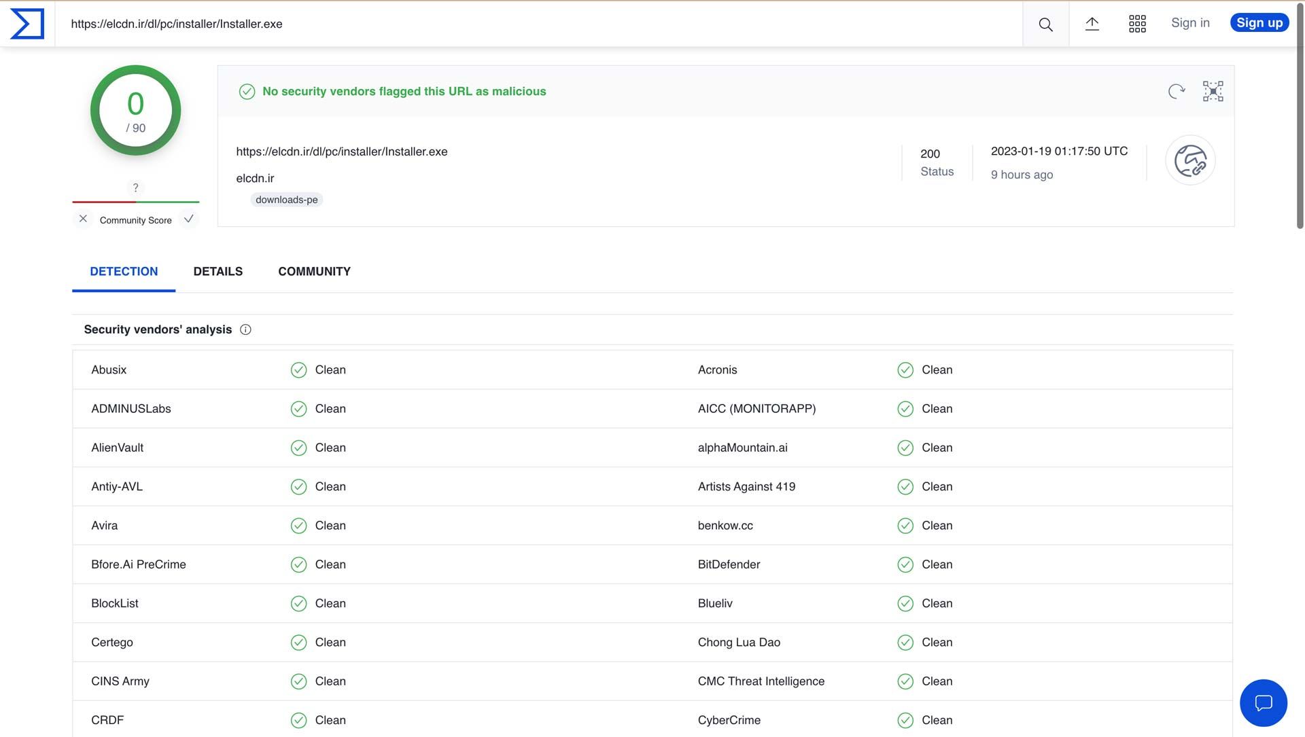
Task: Click the CMC Threat Intelligence vendor name
Action: coord(761,681)
